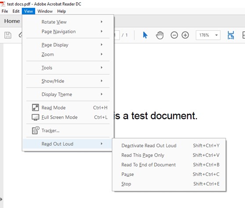Viewport: 245px width, 208px height.
Task: Click the Shift+Ctrl+Y shortcut label
Action: (206, 146)
